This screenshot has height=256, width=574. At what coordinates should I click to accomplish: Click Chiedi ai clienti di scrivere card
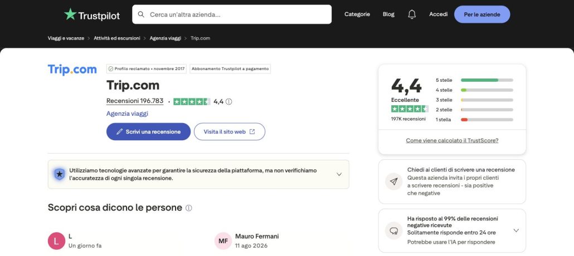coord(452,181)
